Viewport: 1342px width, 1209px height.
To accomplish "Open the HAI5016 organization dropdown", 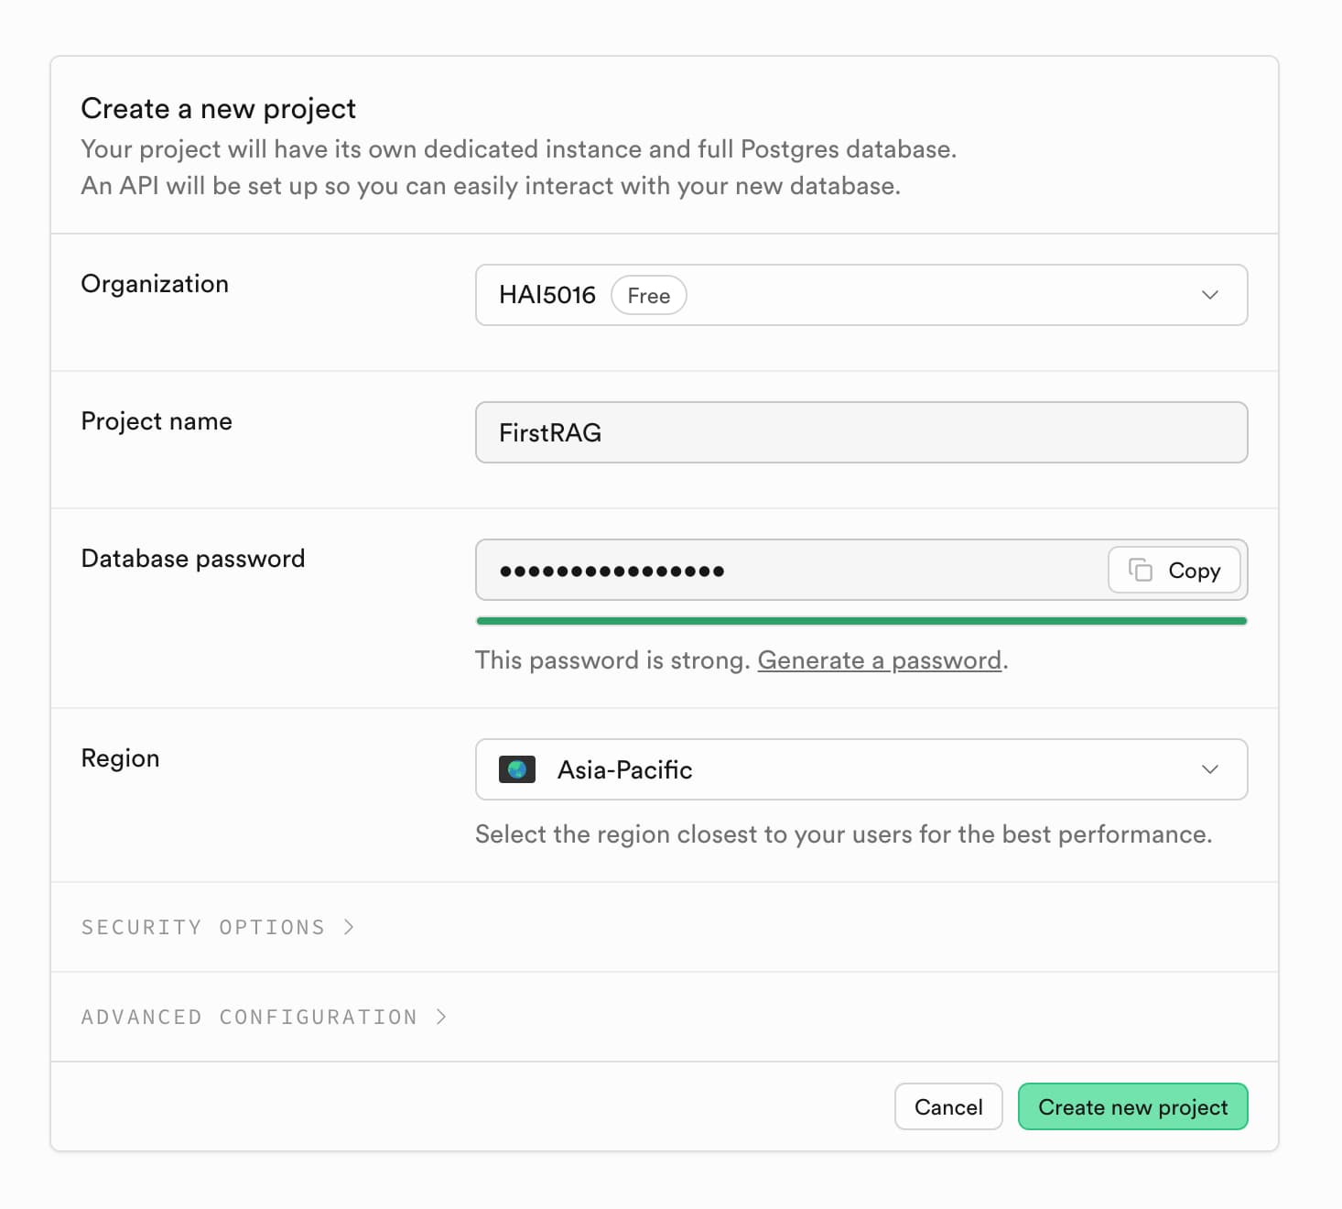I will click(860, 295).
